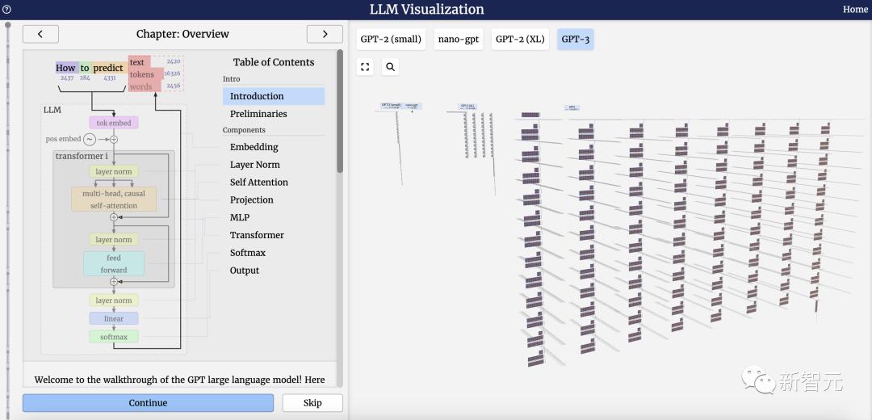Open the magnifier search tool
872x420 pixels.
pos(391,67)
